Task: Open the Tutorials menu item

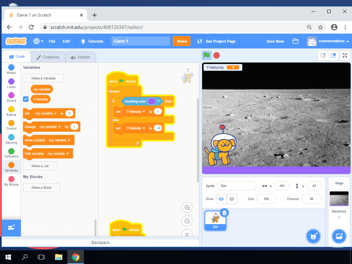Action: point(92,41)
